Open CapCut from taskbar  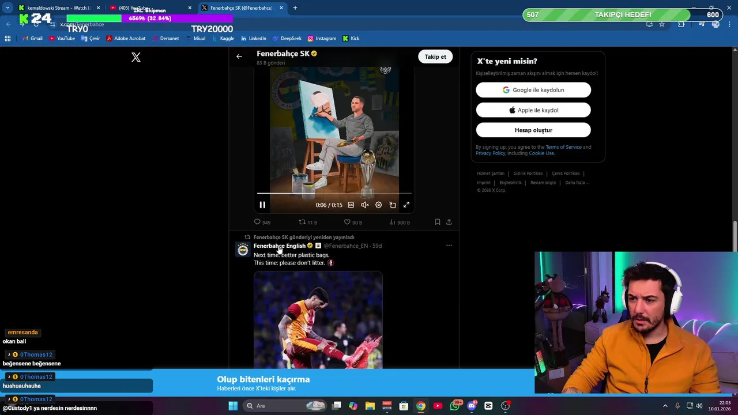489,406
